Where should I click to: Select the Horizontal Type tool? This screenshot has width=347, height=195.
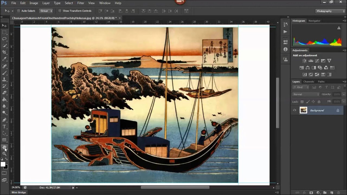point(4,127)
